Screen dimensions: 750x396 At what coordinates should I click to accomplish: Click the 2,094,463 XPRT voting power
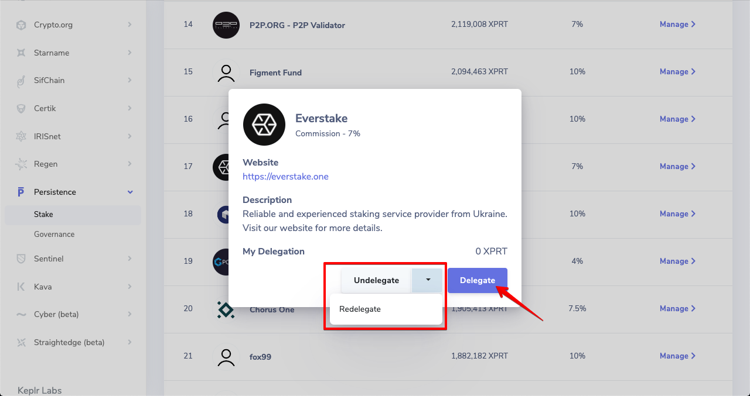point(479,72)
